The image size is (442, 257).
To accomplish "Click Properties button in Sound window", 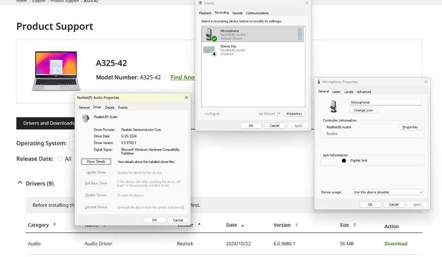I will click(294, 114).
